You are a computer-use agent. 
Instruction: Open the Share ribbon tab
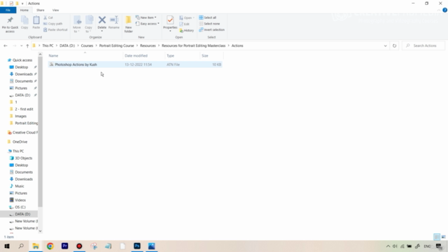pos(41,10)
